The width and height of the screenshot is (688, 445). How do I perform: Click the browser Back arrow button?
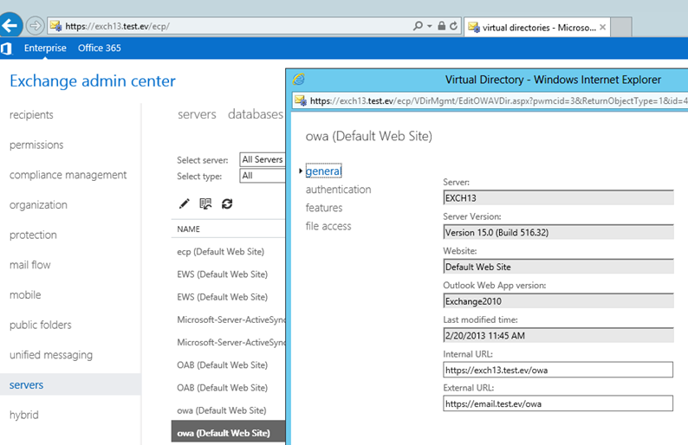pos(10,25)
